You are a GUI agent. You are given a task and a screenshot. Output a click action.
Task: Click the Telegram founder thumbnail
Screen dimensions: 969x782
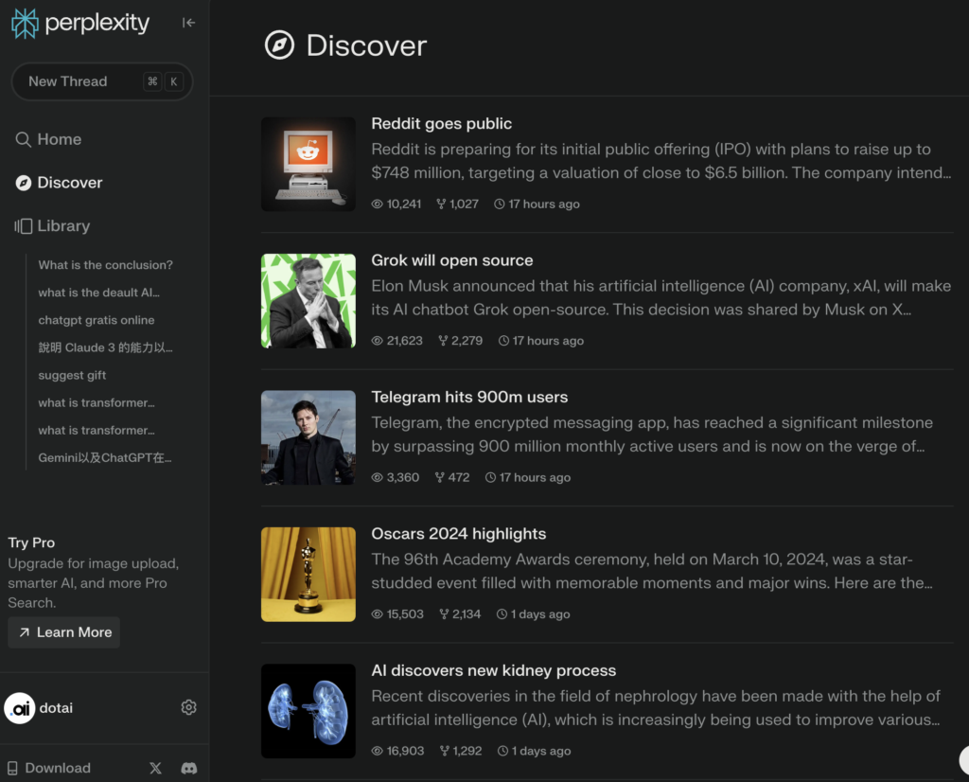308,437
